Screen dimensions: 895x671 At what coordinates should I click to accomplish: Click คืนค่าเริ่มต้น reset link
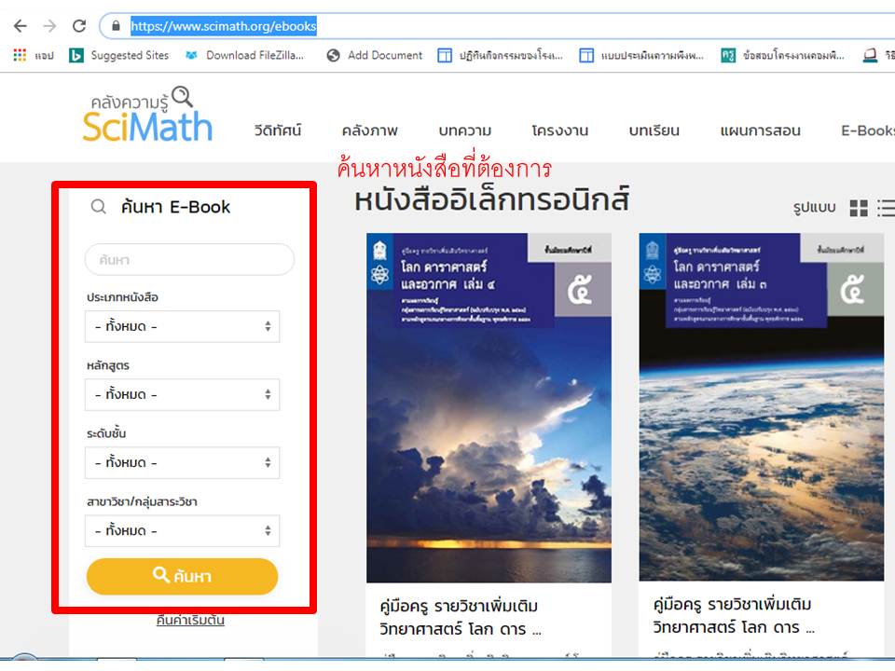pyautogui.click(x=190, y=621)
